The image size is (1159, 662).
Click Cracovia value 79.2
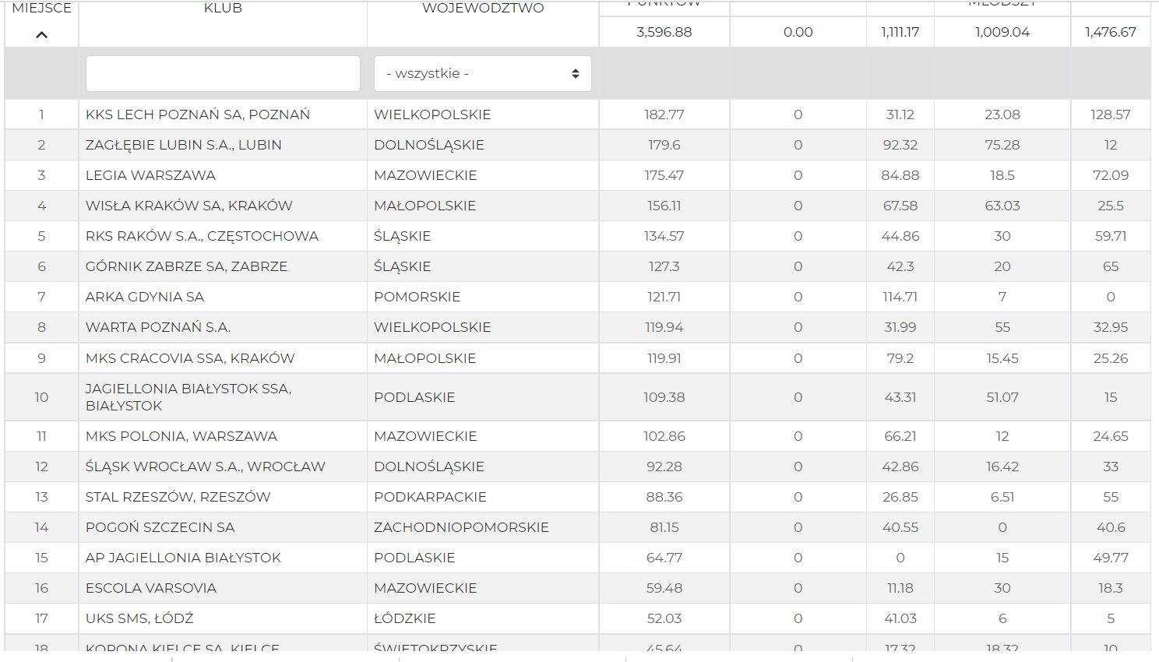tap(900, 358)
